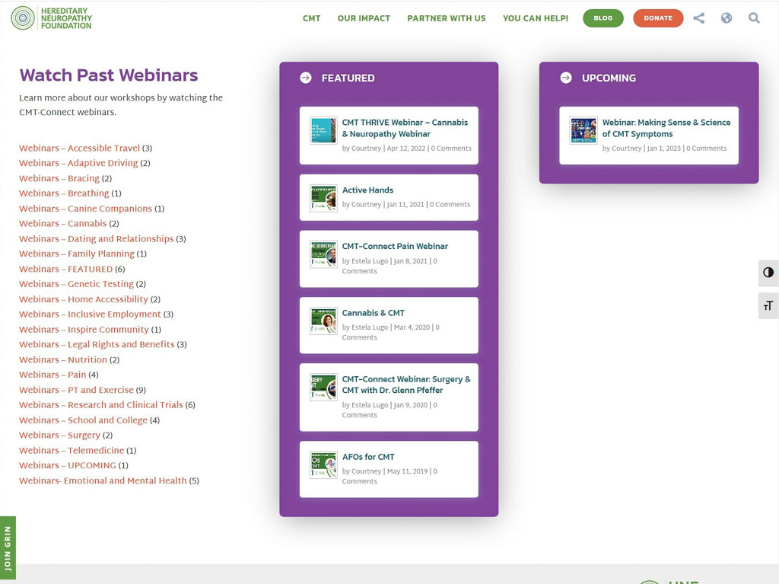Open Making Sense & Science of CMT Symptoms
Viewport: 779px width, 584px height.
tap(666, 129)
